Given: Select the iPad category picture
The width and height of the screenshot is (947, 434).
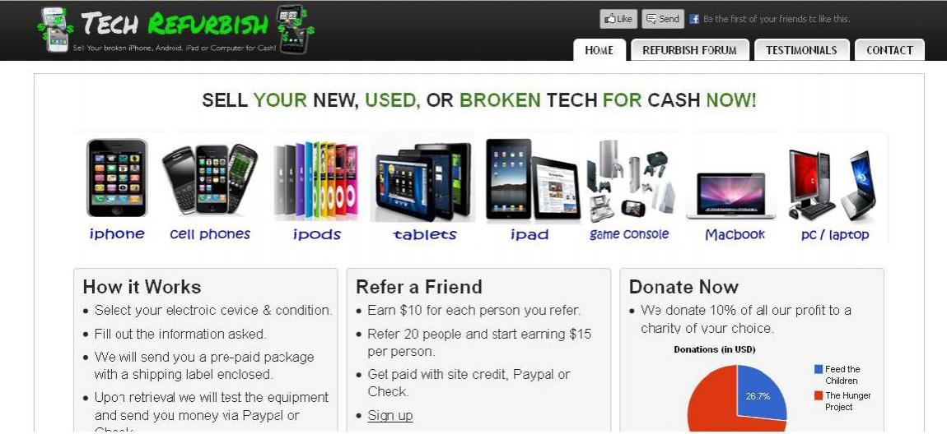Looking at the screenshot, I should (533, 180).
